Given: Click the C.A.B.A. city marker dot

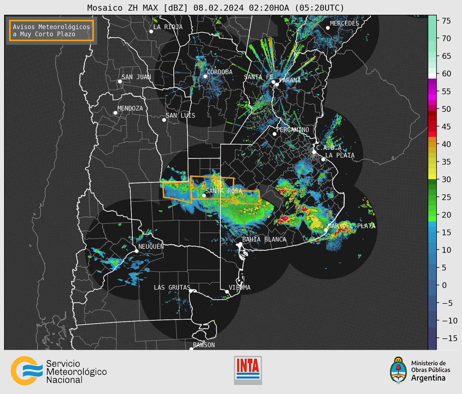Looking at the screenshot, I should point(314,152).
